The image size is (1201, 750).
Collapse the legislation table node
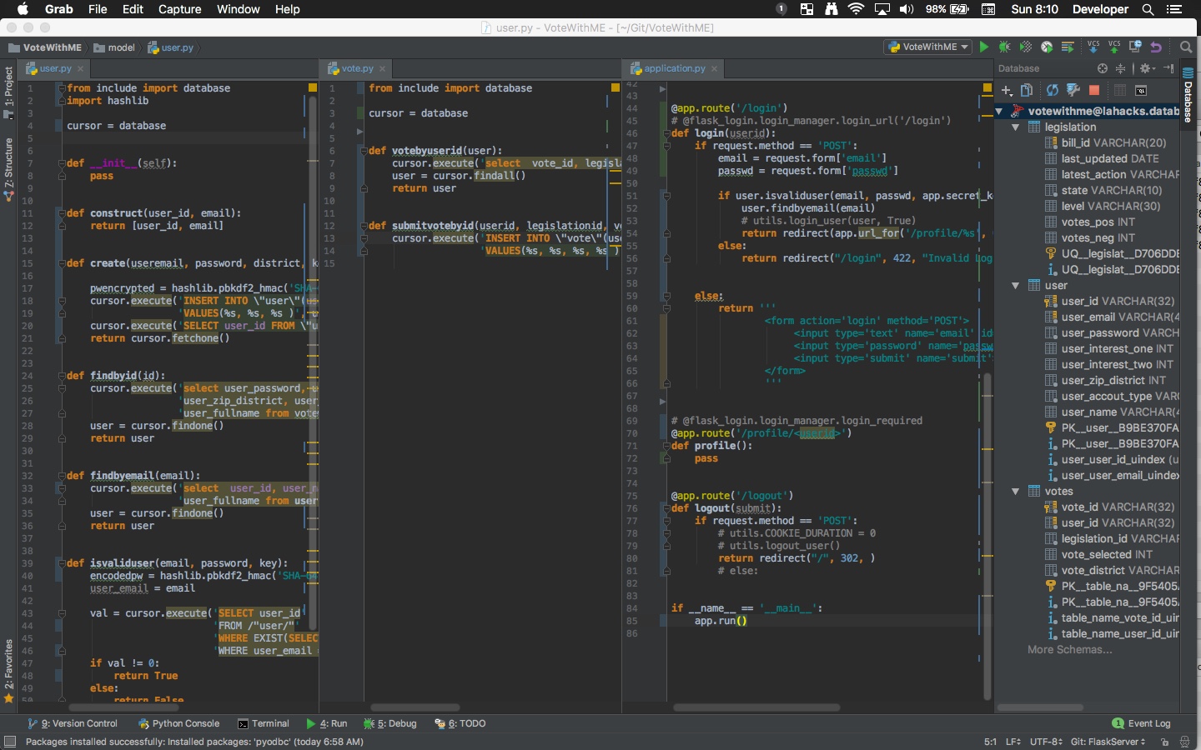(x=1016, y=127)
